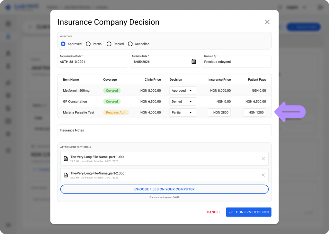Click the Authorization Code field
Viewport: 329px width, 234px height.
point(92,62)
